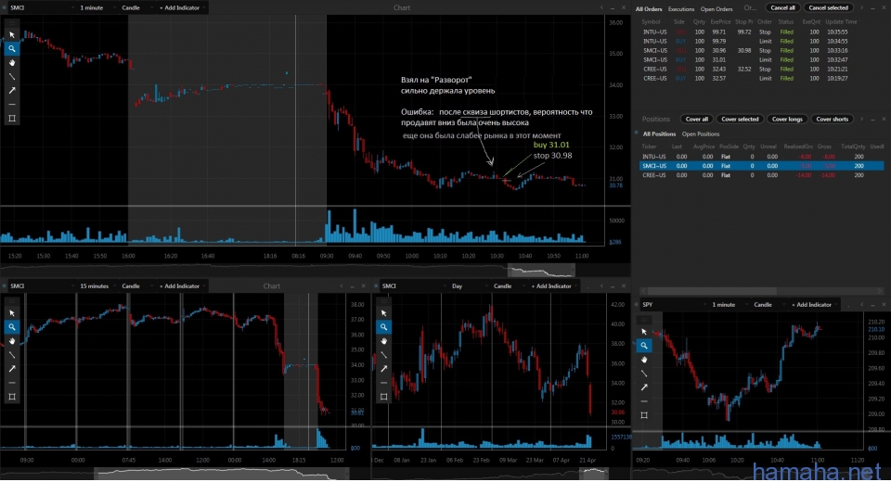Screen dimensions: 891x482
Task: Select the rectangle tool in the SMCI 1-minute chart
Action: point(12,118)
